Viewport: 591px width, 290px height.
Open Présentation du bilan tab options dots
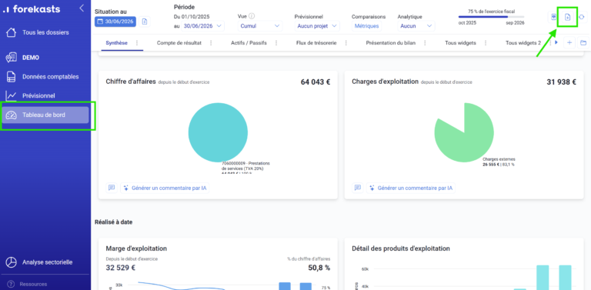[x=425, y=43]
